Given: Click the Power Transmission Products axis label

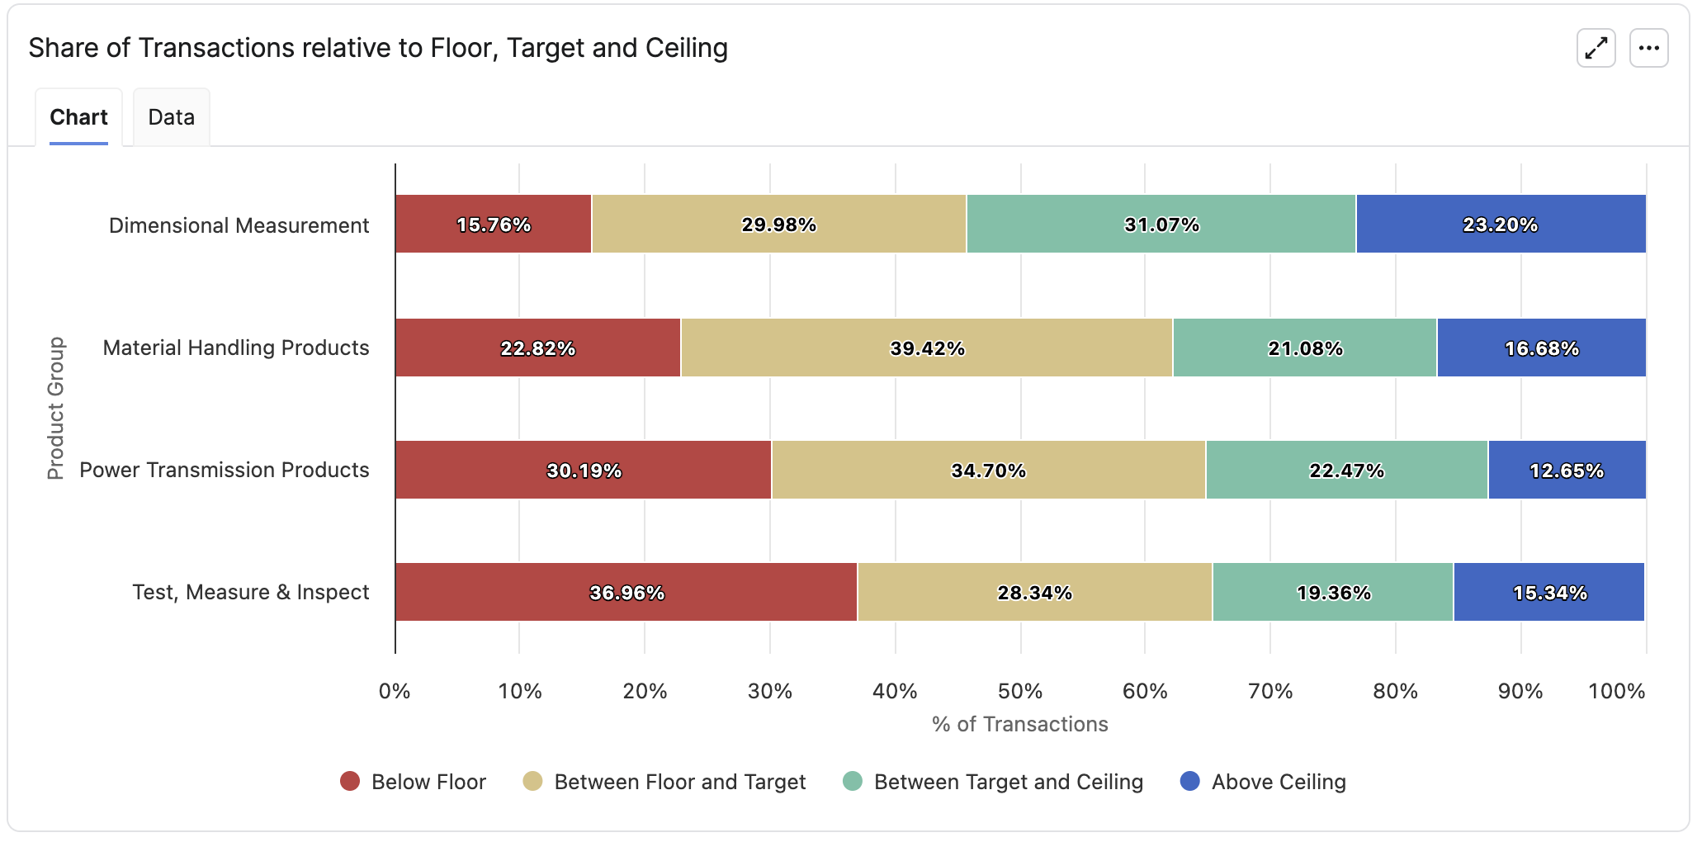Looking at the screenshot, I should coord(224,470).
